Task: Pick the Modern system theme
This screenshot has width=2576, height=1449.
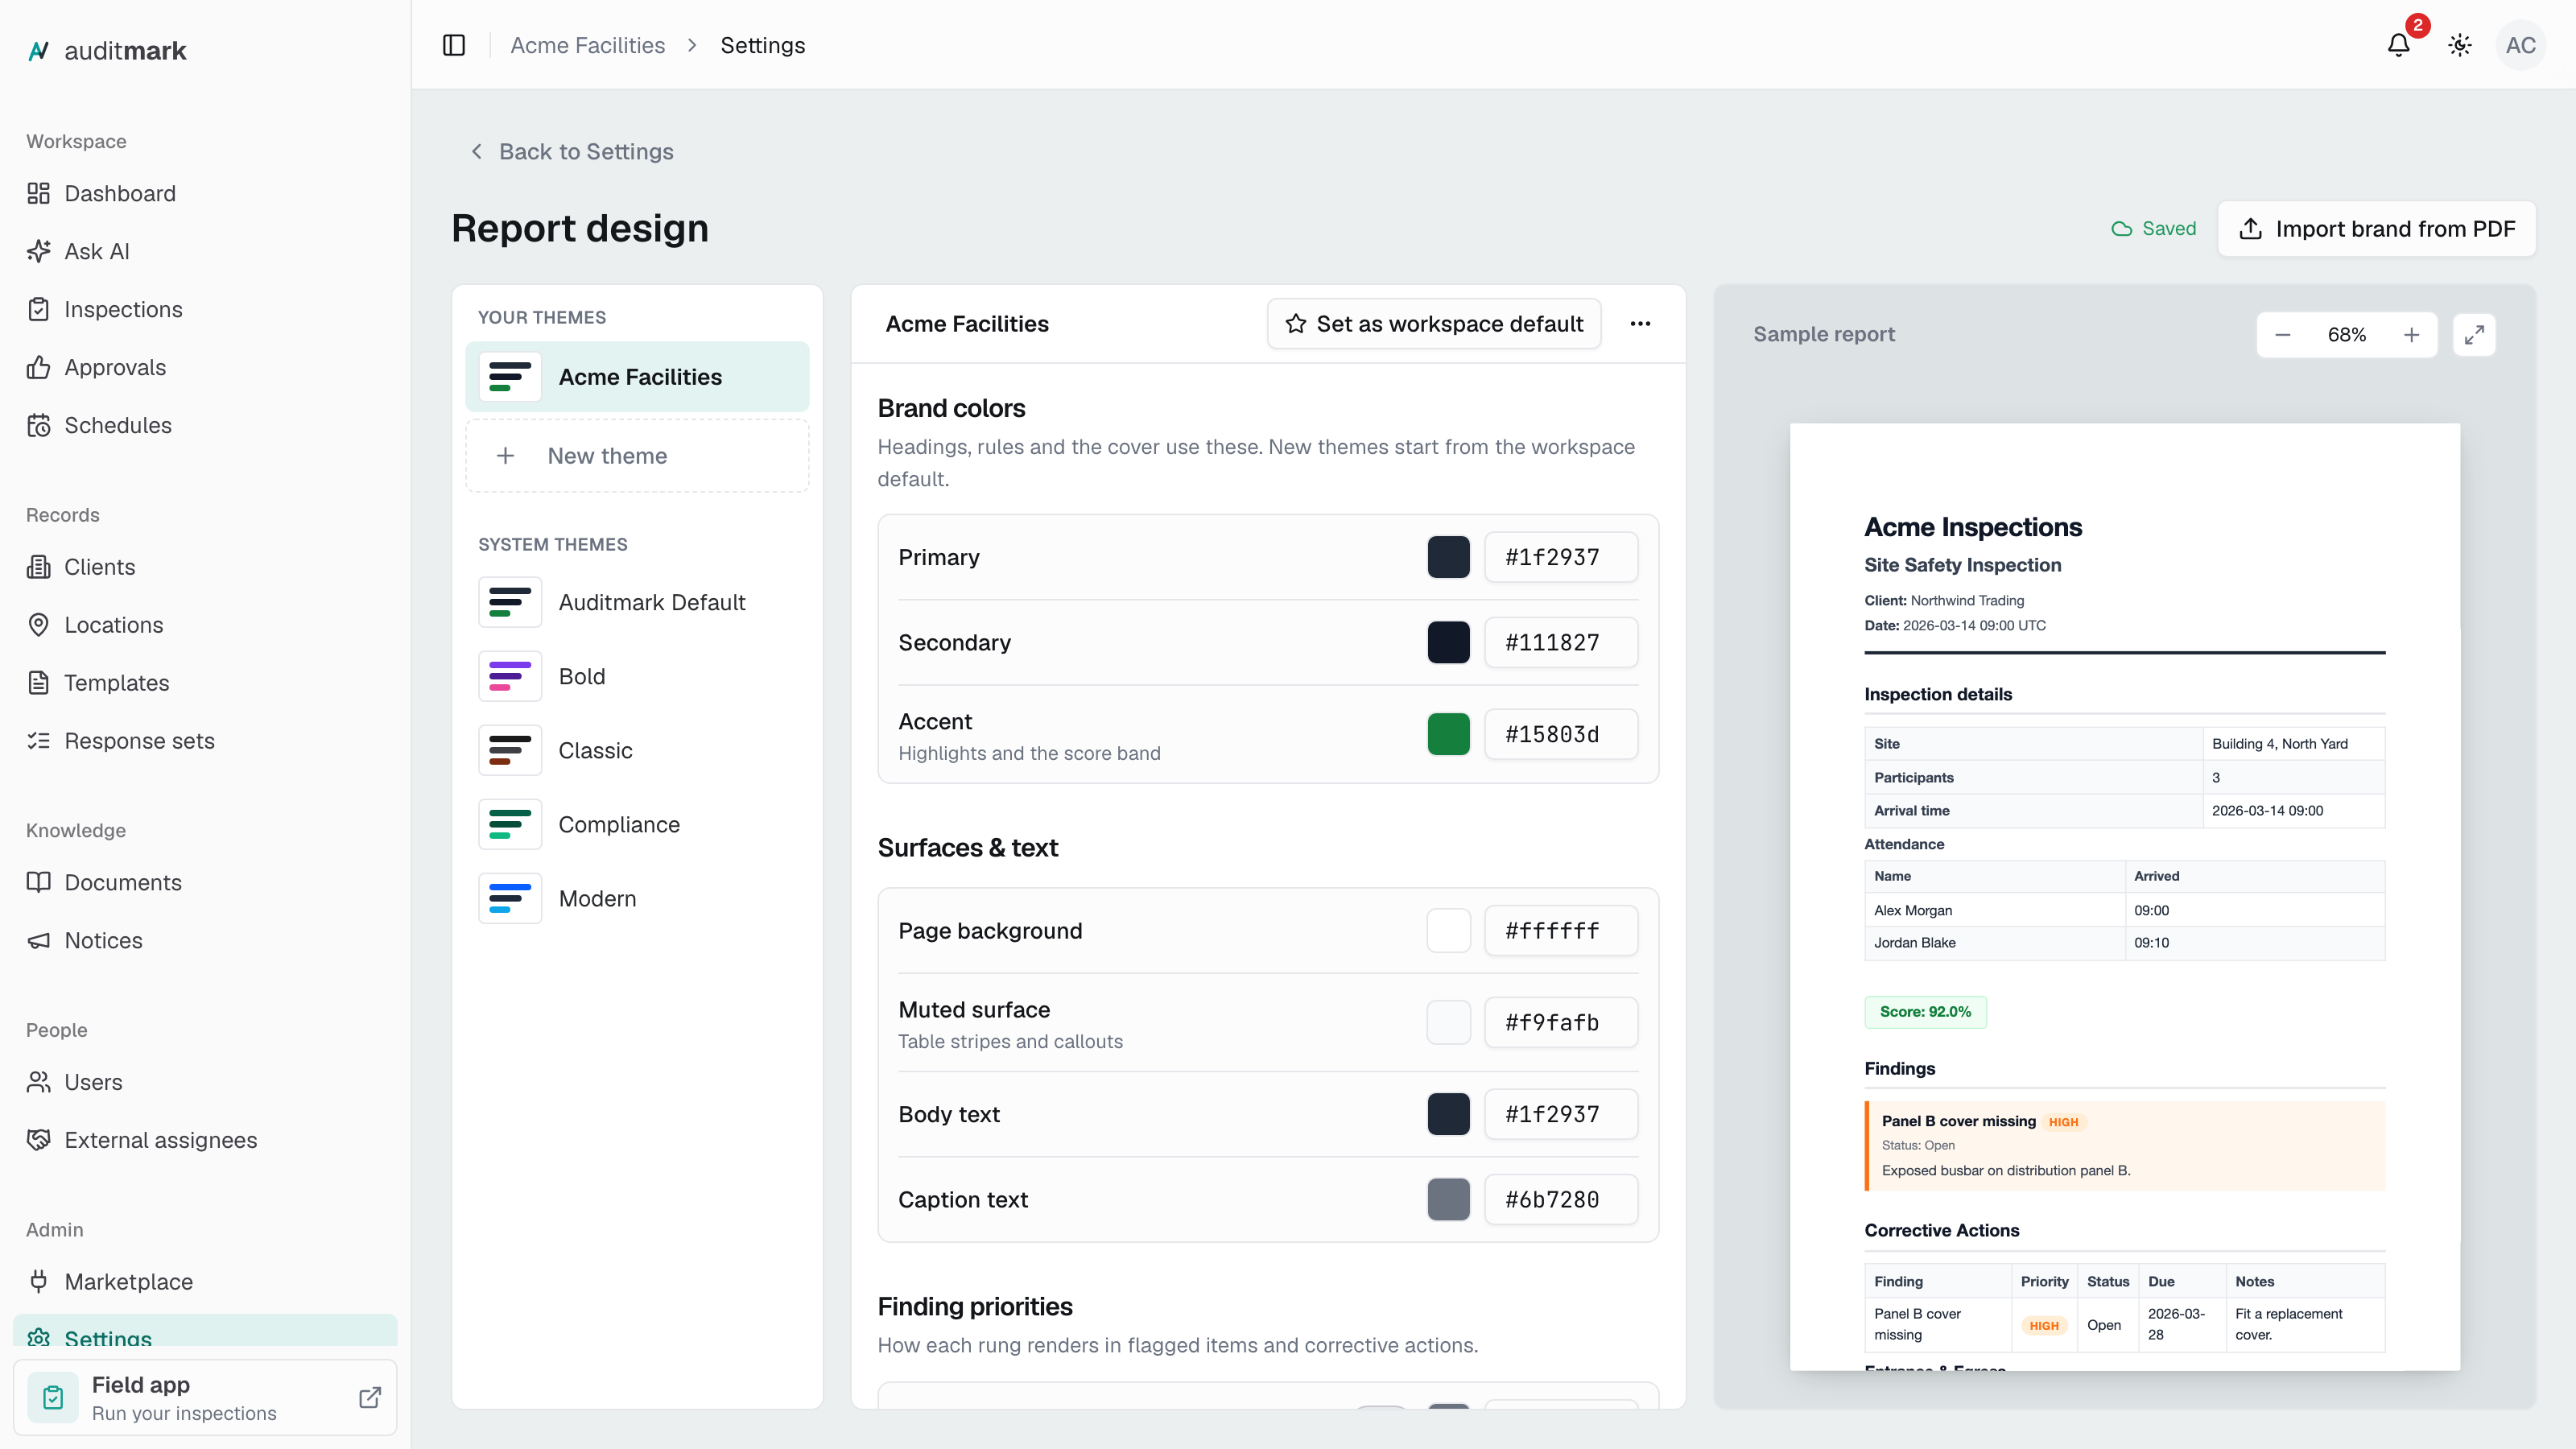Action: point(637,899)
